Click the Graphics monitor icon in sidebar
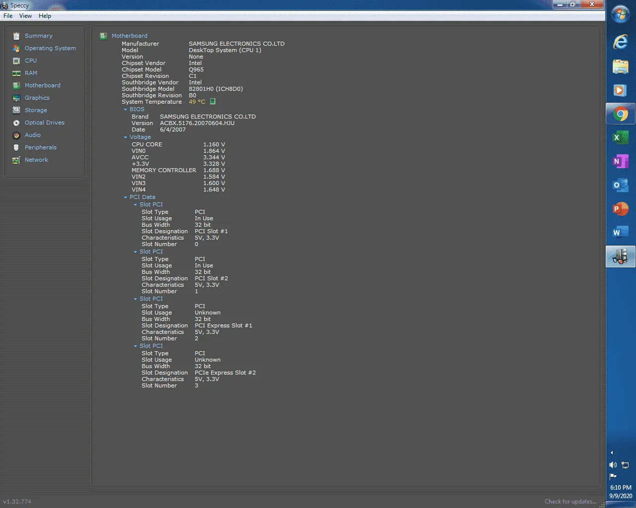The image size is (636, 508). [16, 98]
